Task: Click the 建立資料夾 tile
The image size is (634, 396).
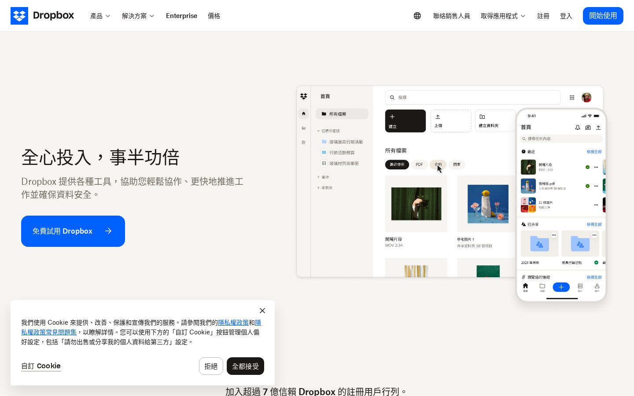Action: (x=495, y=121)
